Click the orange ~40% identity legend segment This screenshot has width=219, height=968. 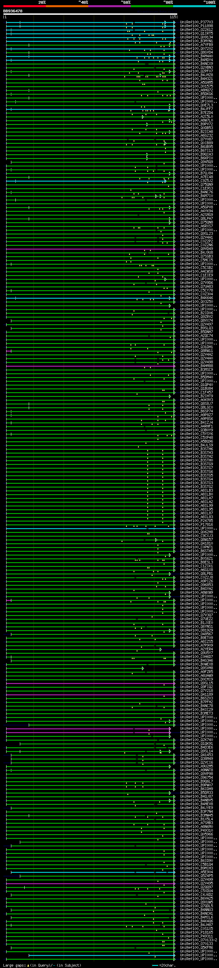point(67,6)
